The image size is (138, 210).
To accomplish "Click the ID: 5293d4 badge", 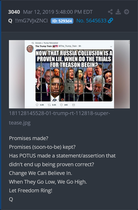I will click(x=62, y=21).
